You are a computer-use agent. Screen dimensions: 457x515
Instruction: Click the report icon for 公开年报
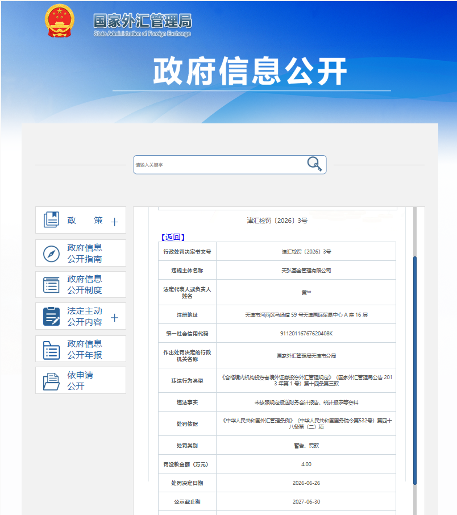[x=51, y=350]
